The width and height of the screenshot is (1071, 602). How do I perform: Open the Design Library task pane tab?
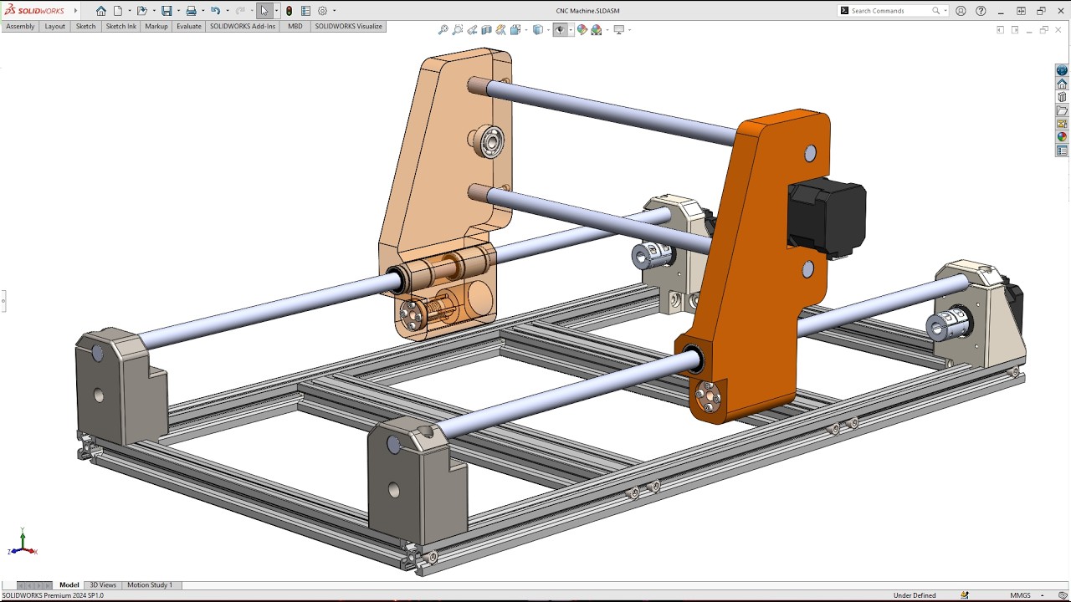[x=1062, y=98]
